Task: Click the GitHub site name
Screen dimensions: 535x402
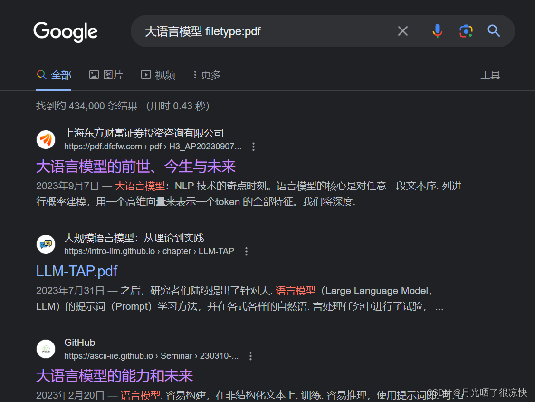Action: click(x=80, y=343)
